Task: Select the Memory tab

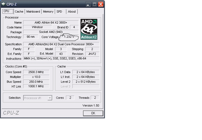Action: click(x=48, y=12)
